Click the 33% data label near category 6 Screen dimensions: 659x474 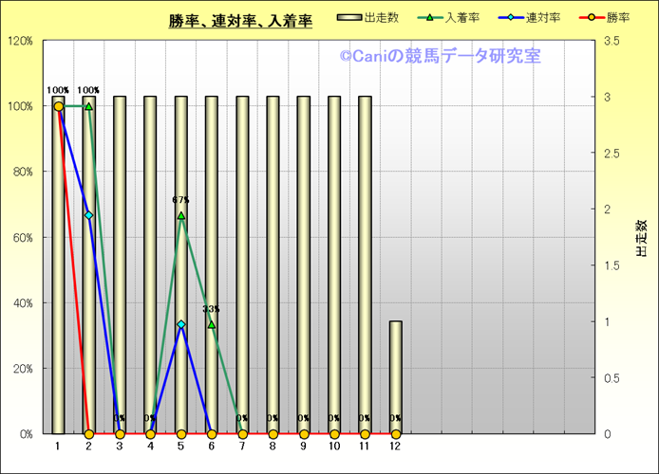(x=211, y=309)
